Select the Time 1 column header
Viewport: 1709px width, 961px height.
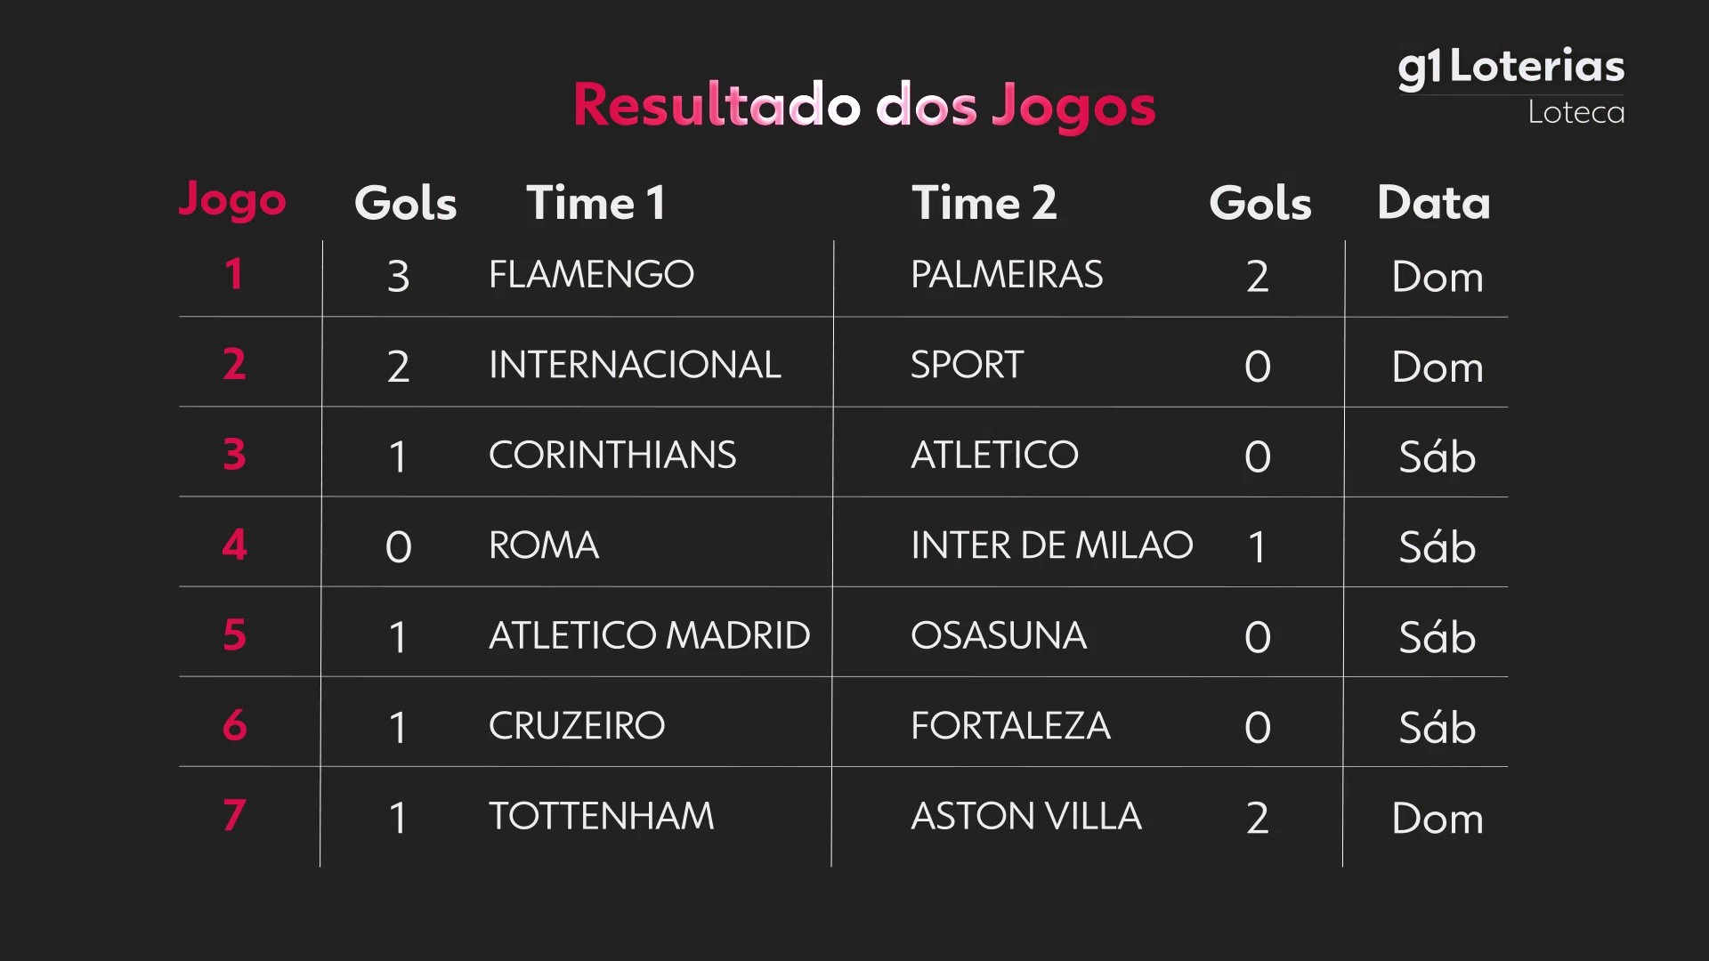[595, 203]
